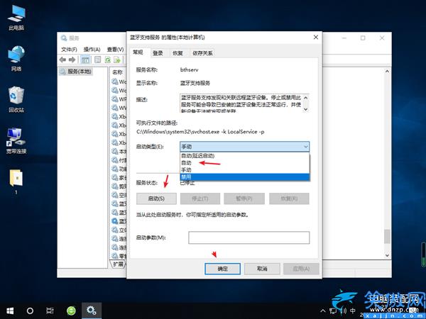
Task: Select the service row starting with 空
Action: coord(119,195)
